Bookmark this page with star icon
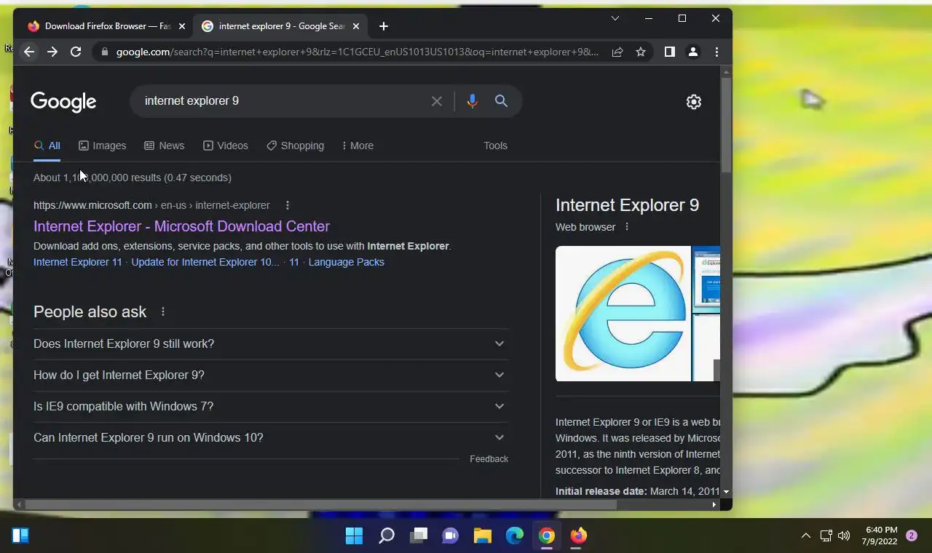 (x=641, y=52)
